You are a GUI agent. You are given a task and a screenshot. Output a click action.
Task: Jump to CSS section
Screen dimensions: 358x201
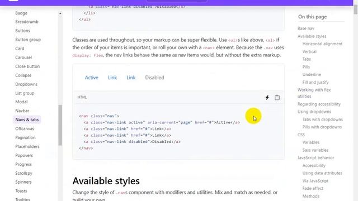pos(301,135)
